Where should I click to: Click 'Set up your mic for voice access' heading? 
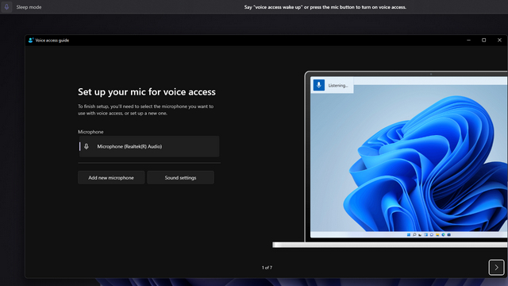pos(146,92)
